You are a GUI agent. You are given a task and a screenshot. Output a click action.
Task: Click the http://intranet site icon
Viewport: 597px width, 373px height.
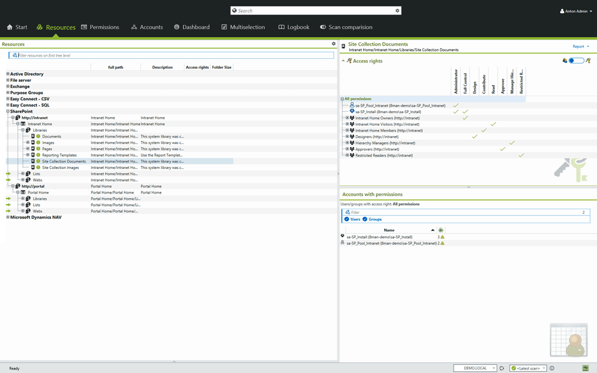click(18, 118)
